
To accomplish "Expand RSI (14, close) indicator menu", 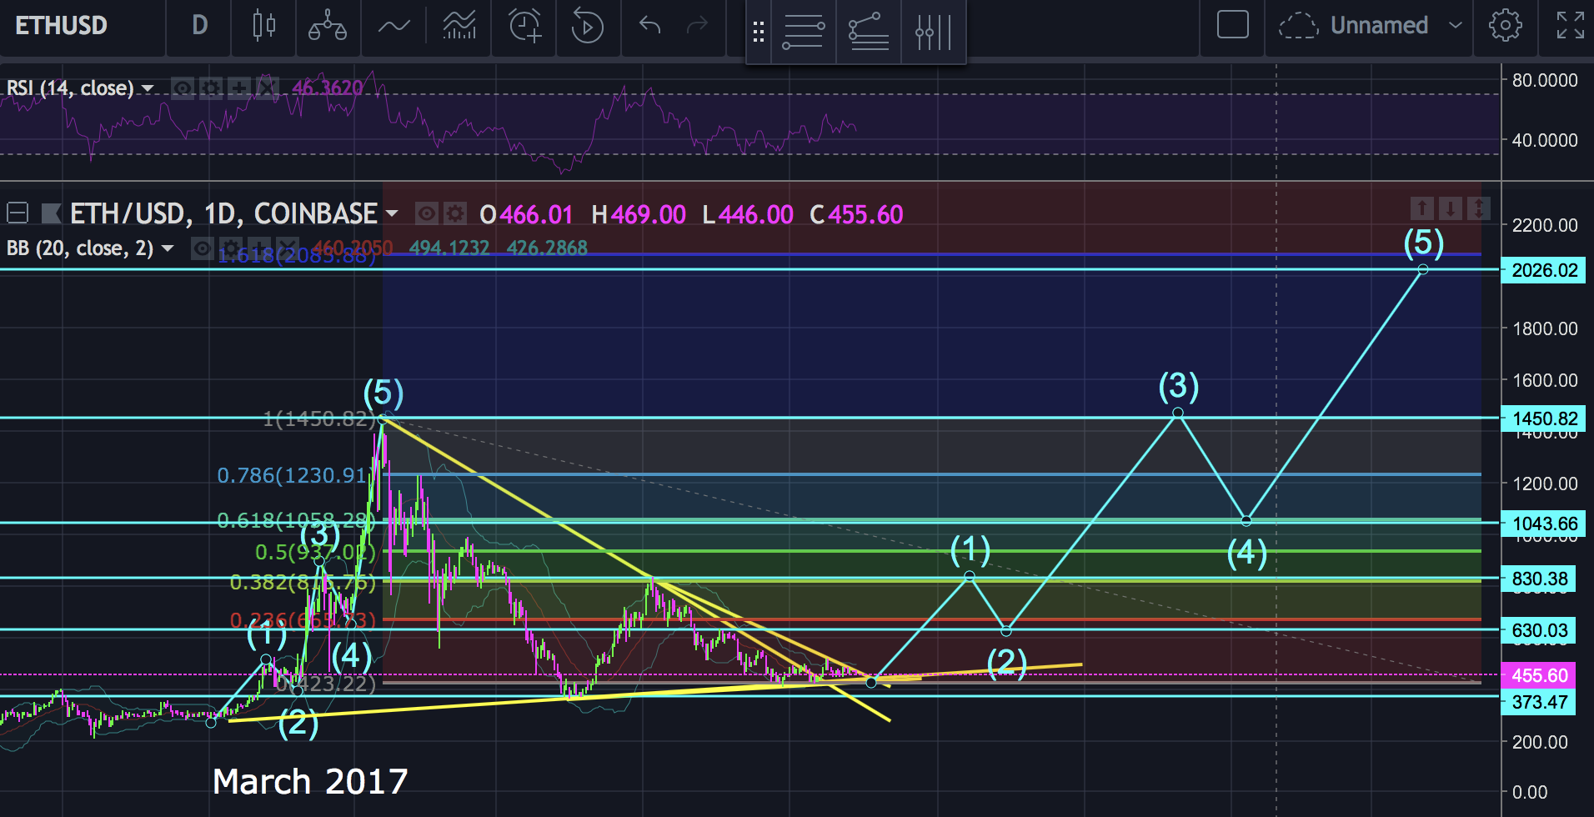I will [x=148, y=88].
